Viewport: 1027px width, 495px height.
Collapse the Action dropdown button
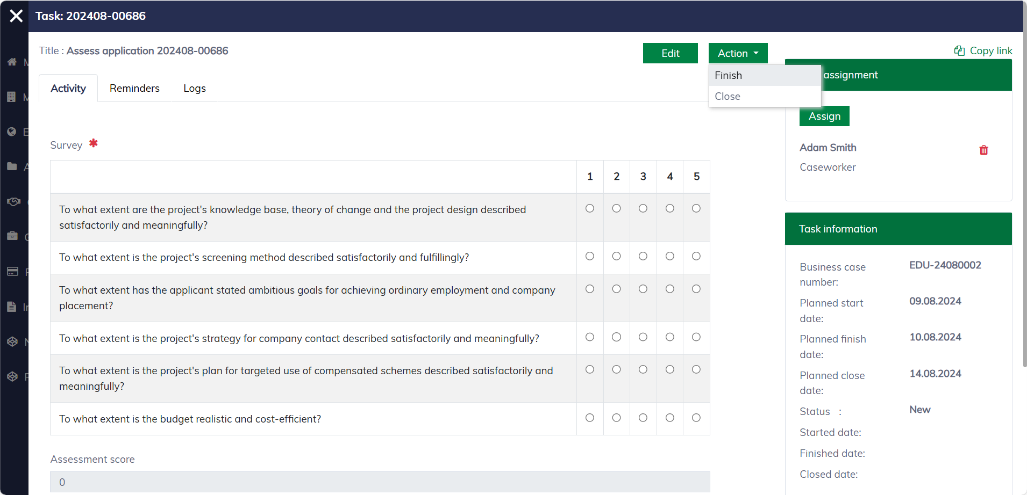(738, 53)
